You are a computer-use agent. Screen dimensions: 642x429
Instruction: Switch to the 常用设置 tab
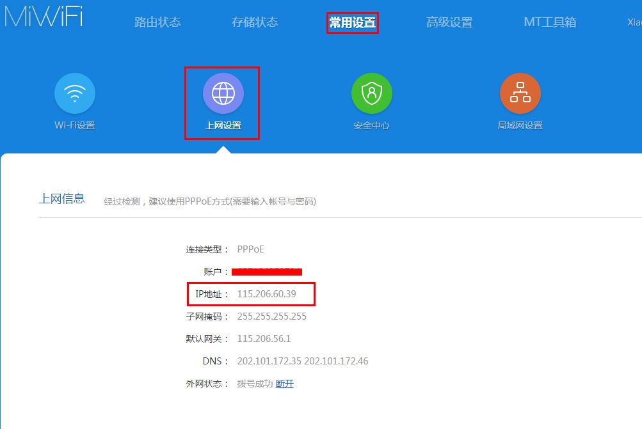pos(352,22)
